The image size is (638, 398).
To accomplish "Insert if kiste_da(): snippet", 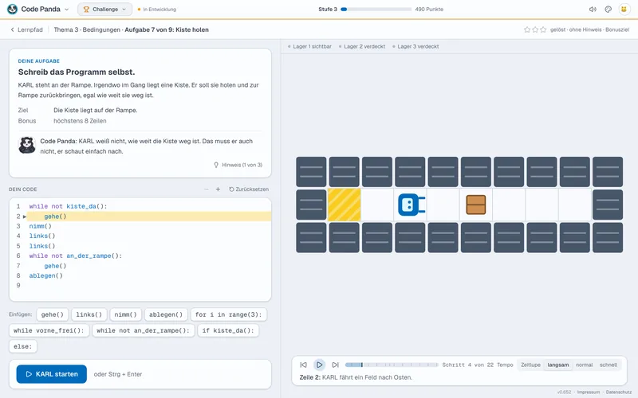I will pos(228,330).
